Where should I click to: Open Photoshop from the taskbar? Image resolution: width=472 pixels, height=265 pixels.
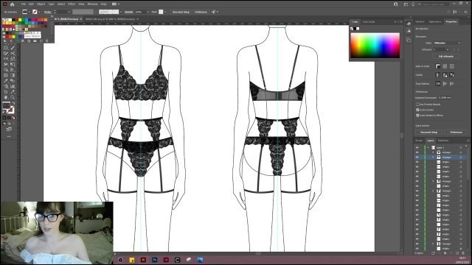click(x=154, y=260)
